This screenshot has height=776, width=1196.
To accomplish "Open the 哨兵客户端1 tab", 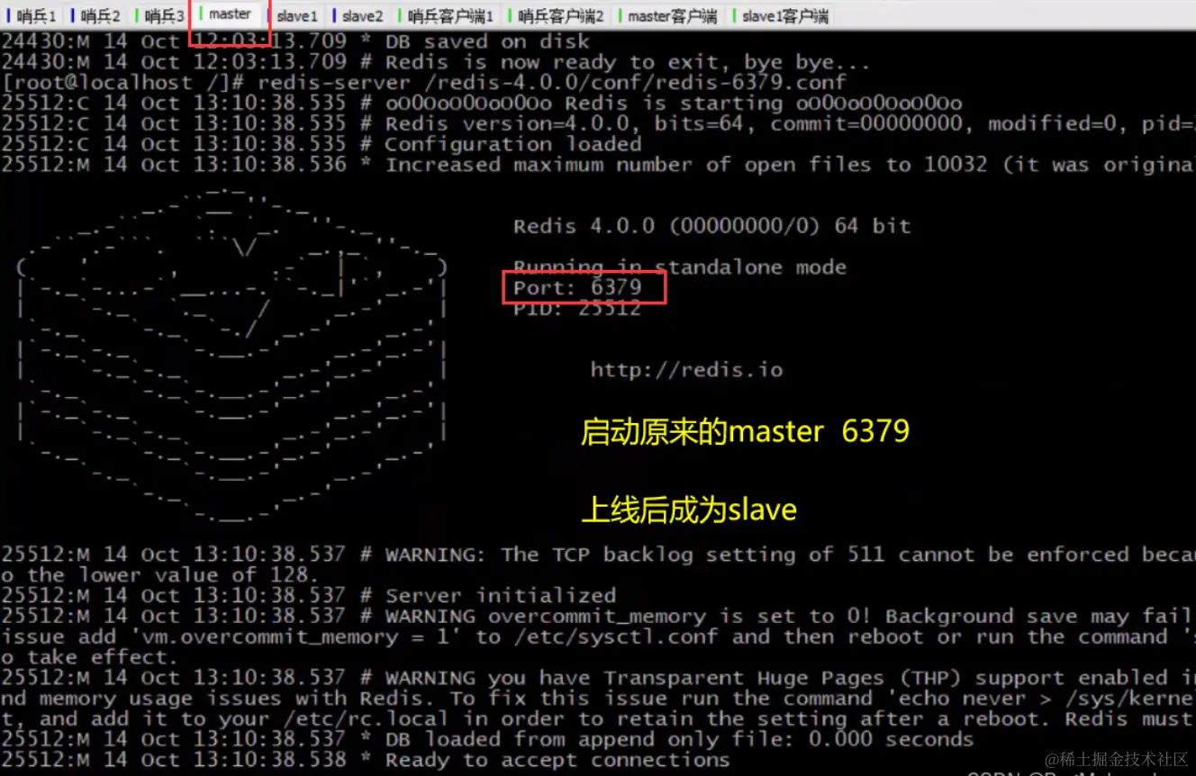I will (x=448, y=15).
